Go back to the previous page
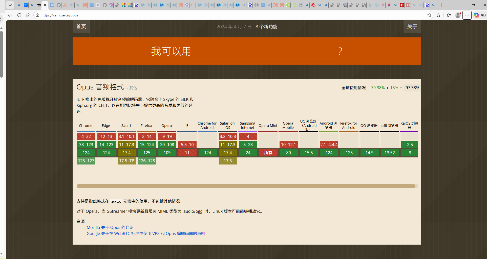This screenshot has width=487, height=259. [x=10, y=15]
